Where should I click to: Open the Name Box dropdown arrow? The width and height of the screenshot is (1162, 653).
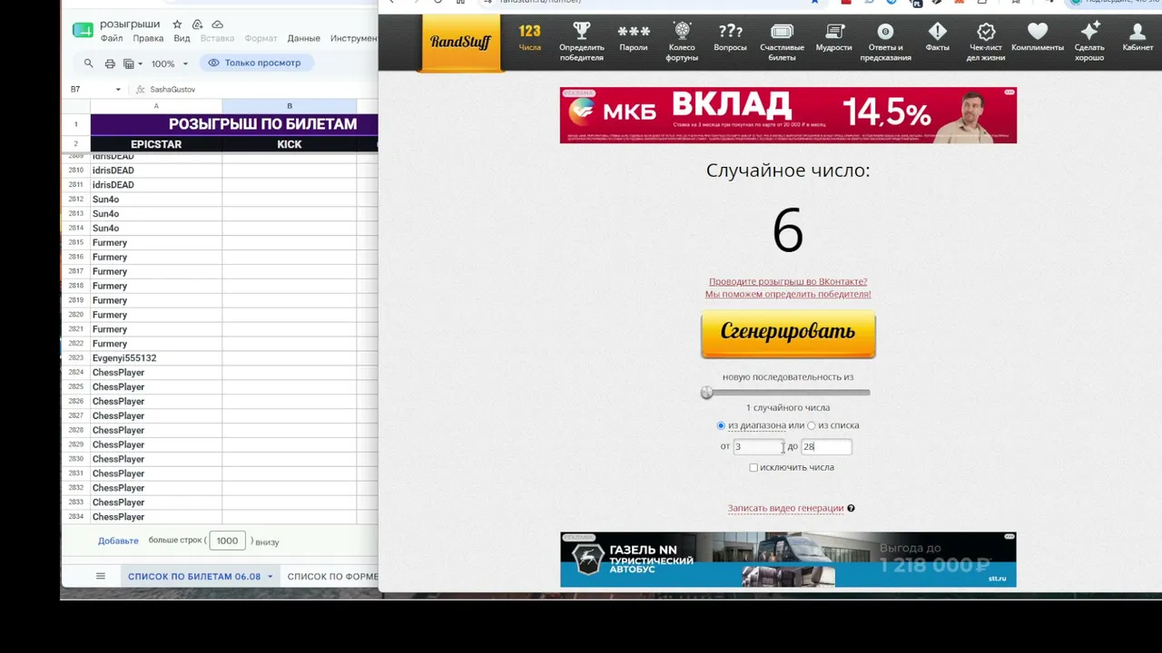point(118,90)
